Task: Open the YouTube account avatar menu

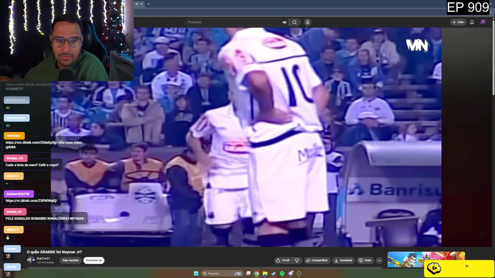Action: pyautogui.click(x=483, y=22)
